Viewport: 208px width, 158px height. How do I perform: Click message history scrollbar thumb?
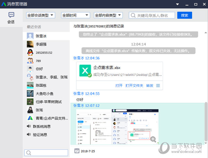(206, 122)
